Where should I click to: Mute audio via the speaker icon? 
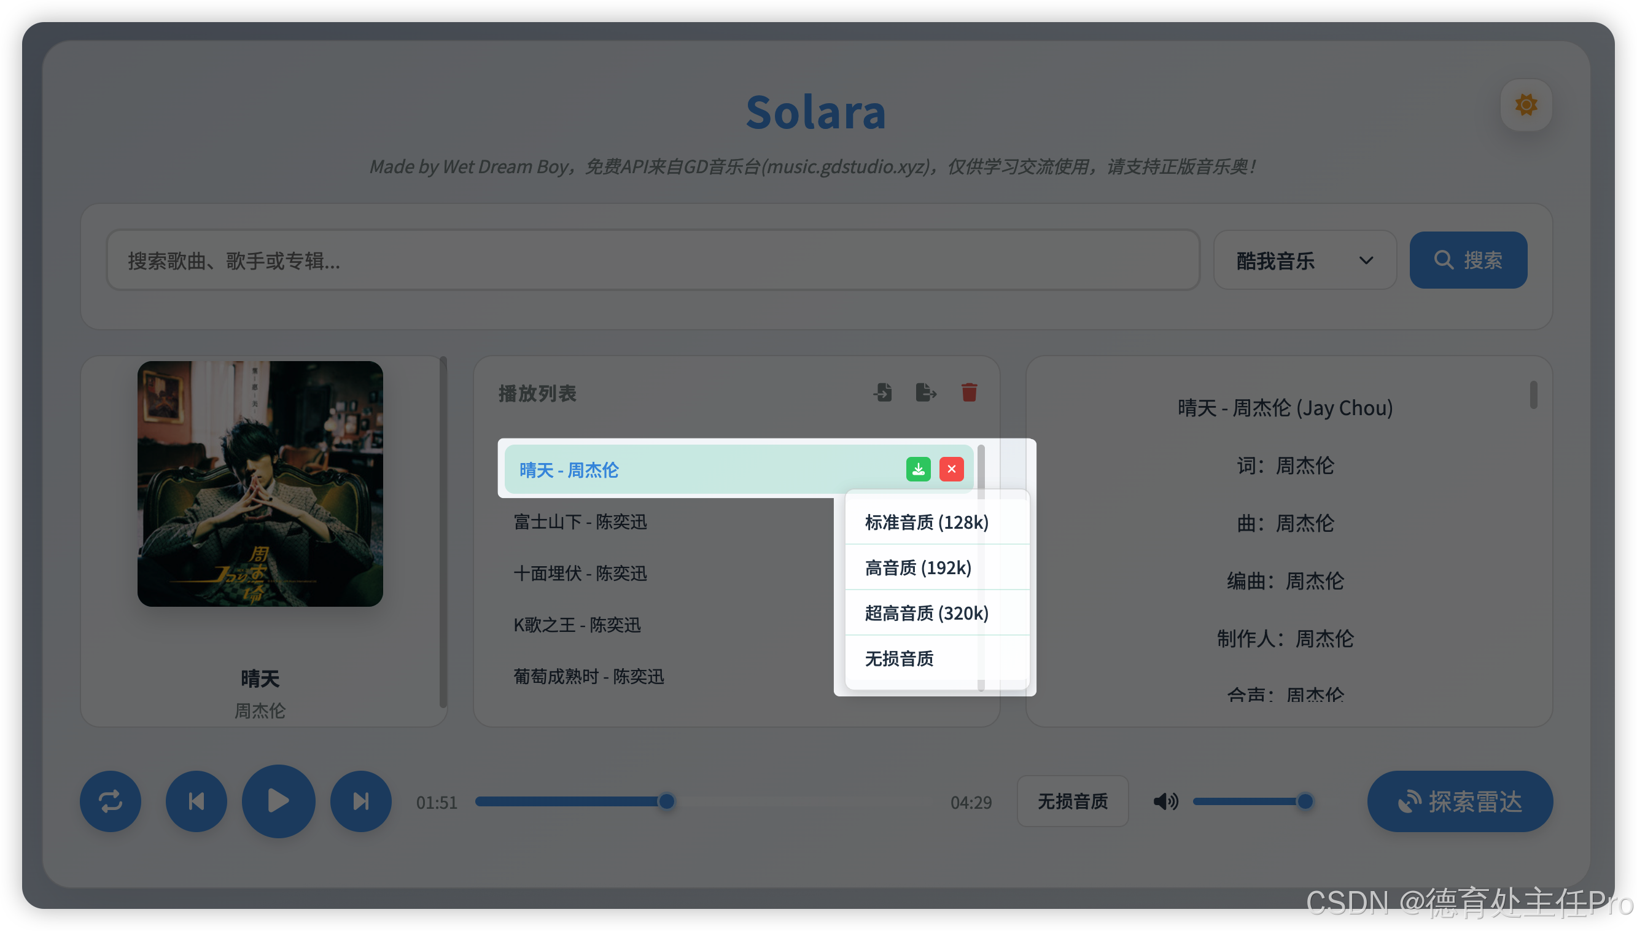(x=1165, y=801)
